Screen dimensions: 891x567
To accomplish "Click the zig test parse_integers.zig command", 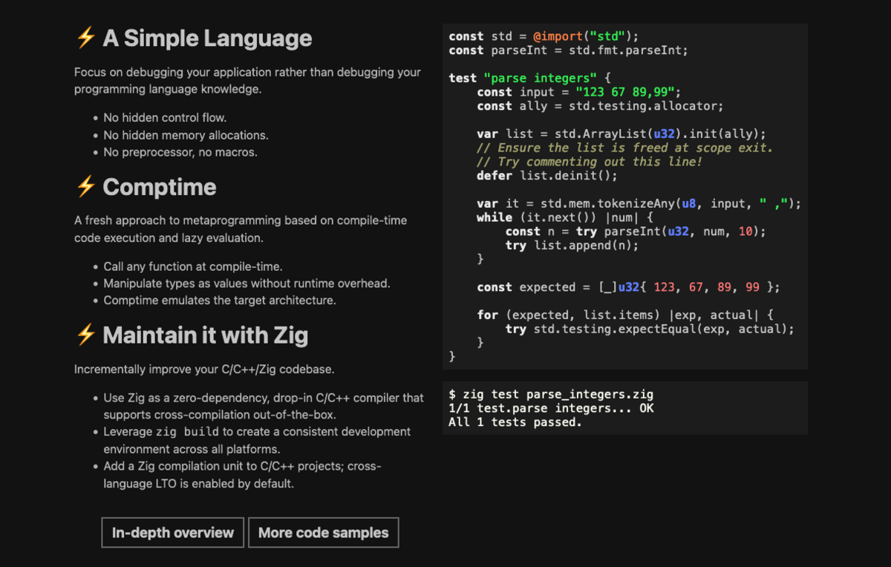I will [x=551, y=394].
